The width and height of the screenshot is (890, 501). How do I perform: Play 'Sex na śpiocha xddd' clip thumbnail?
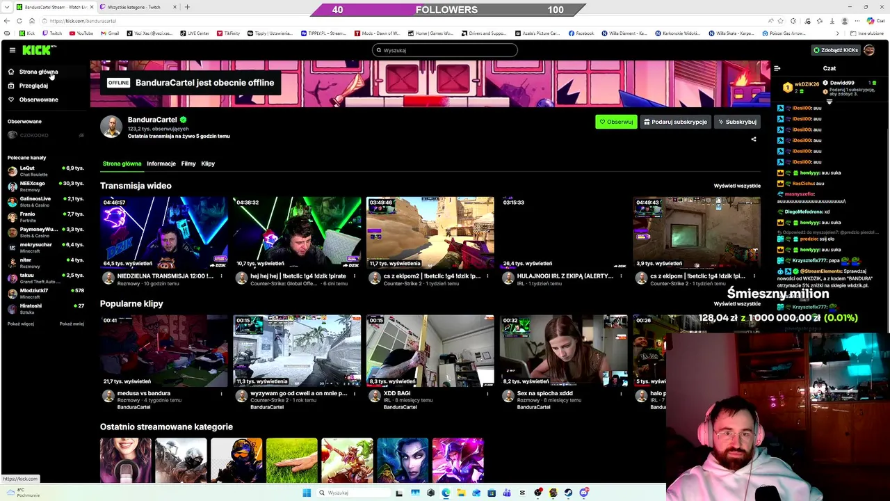coord(564,351)
